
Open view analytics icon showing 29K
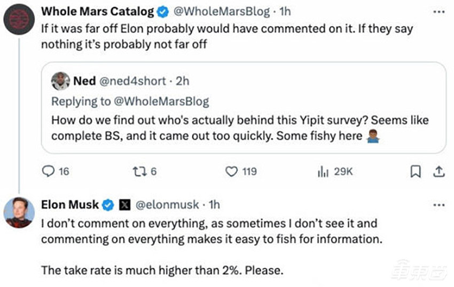click(323, 171)
